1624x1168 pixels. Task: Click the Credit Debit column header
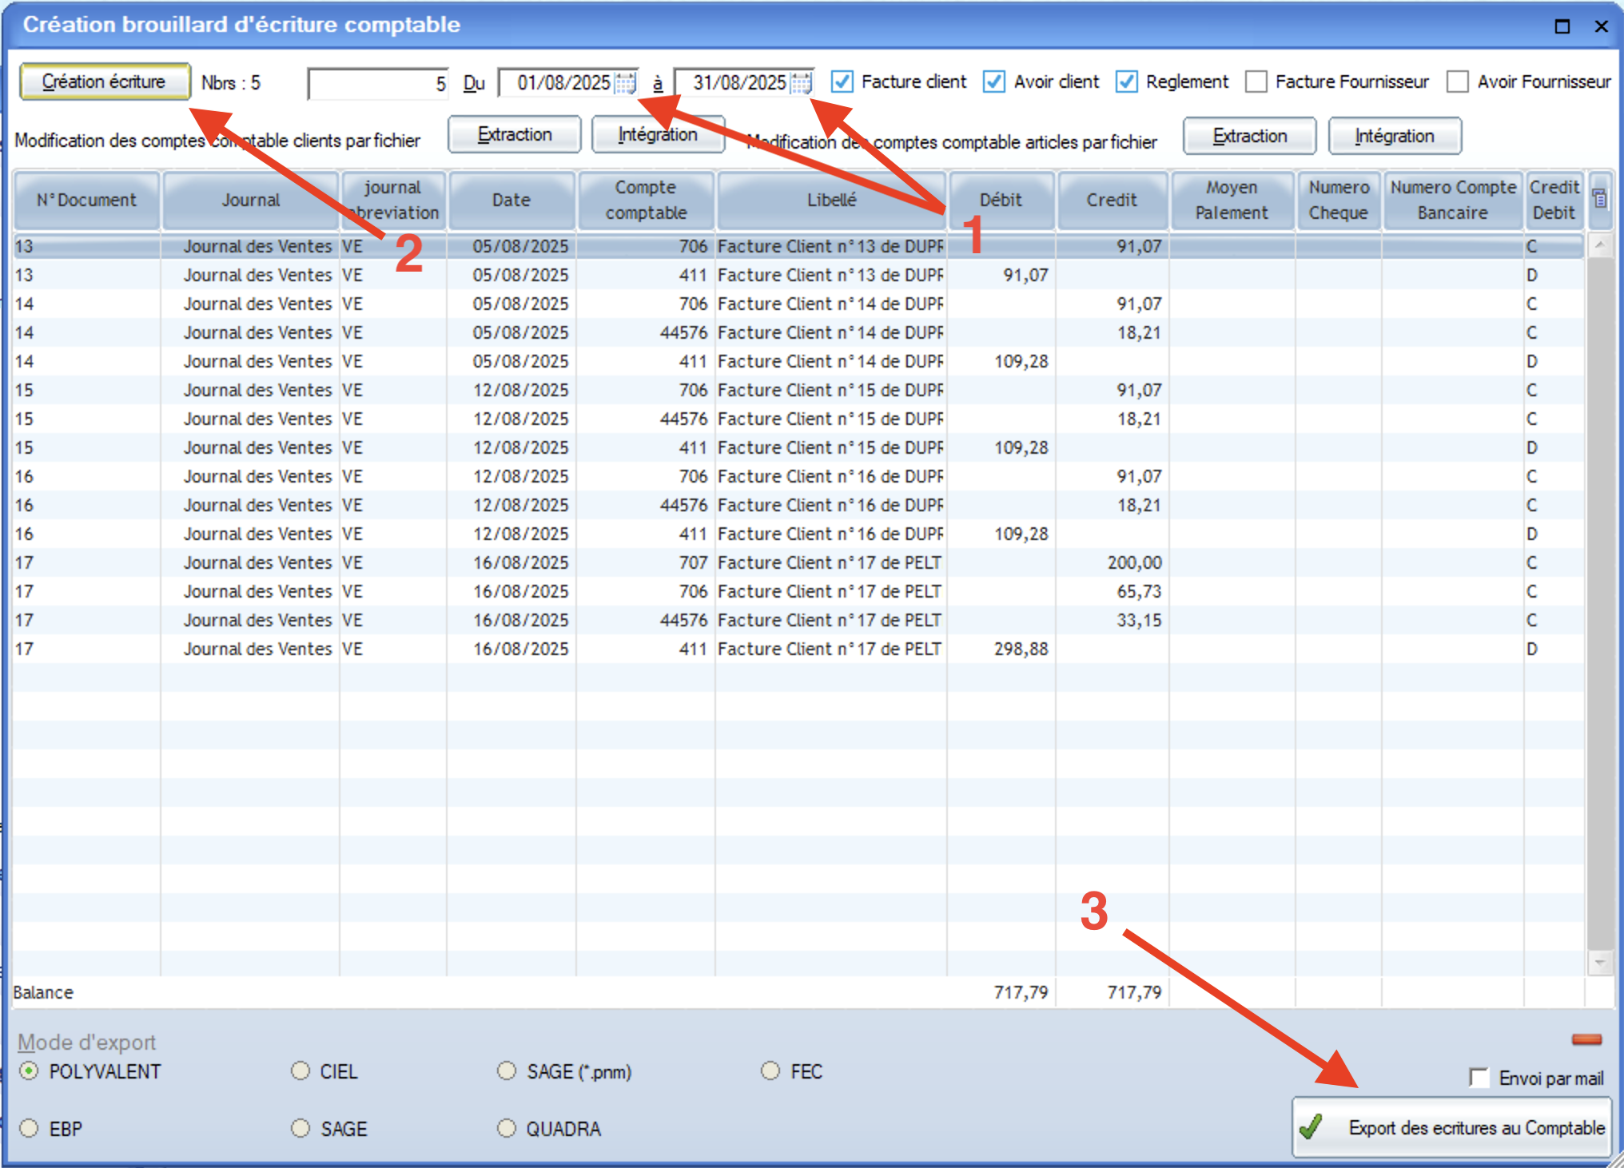pos(1554,200)
